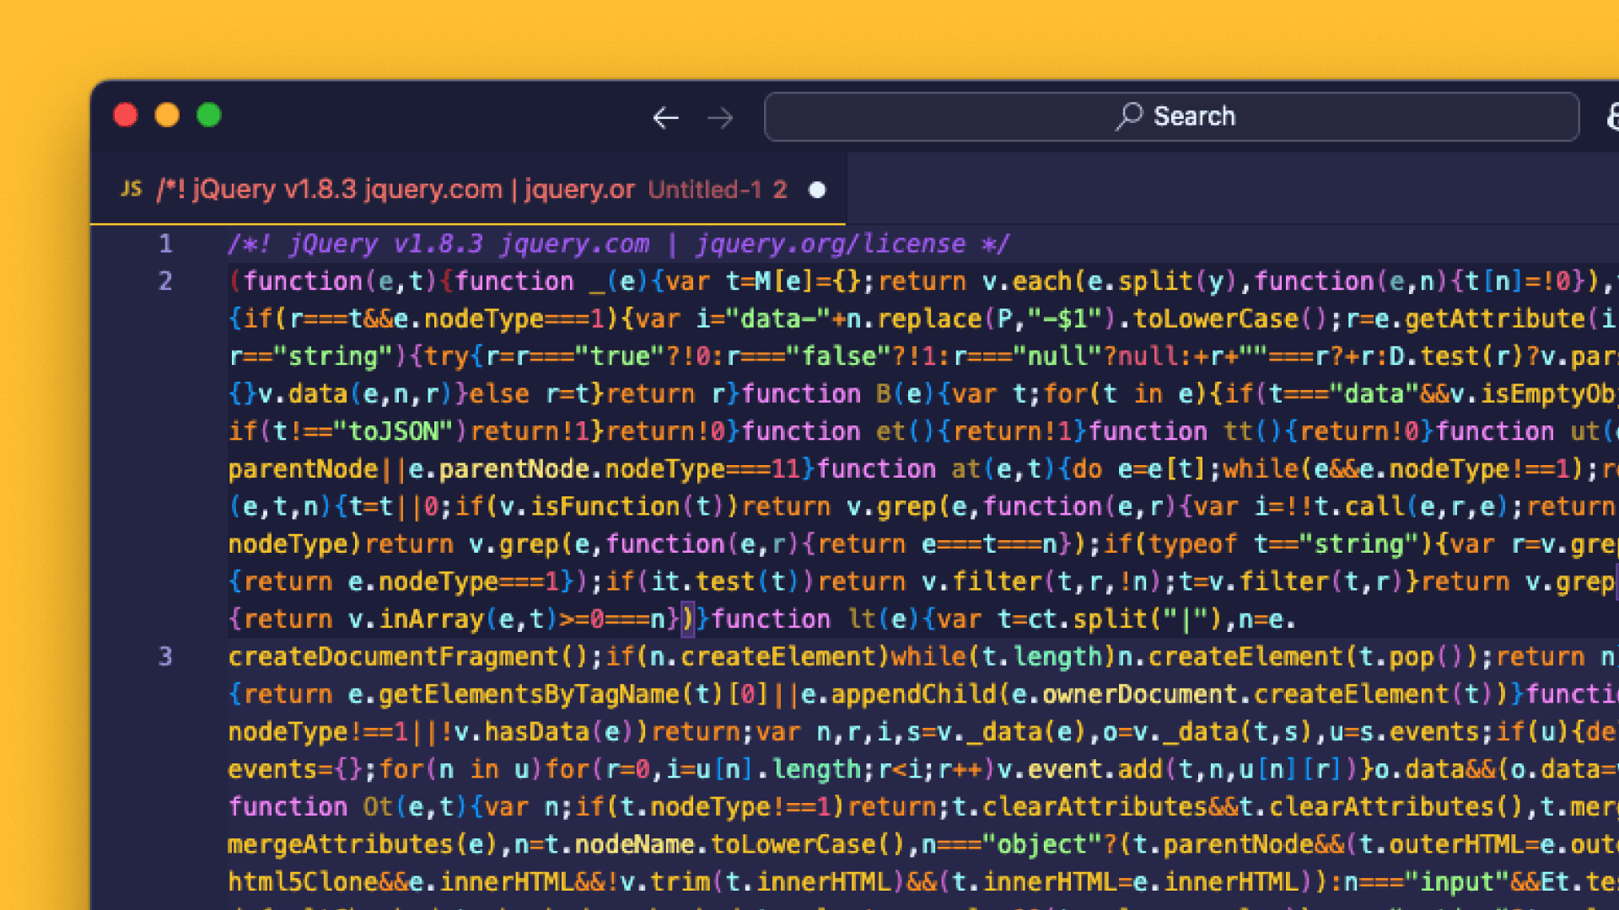Click the unsaved dot on the editor tab

pyautogui.click(x=816, y=190)
